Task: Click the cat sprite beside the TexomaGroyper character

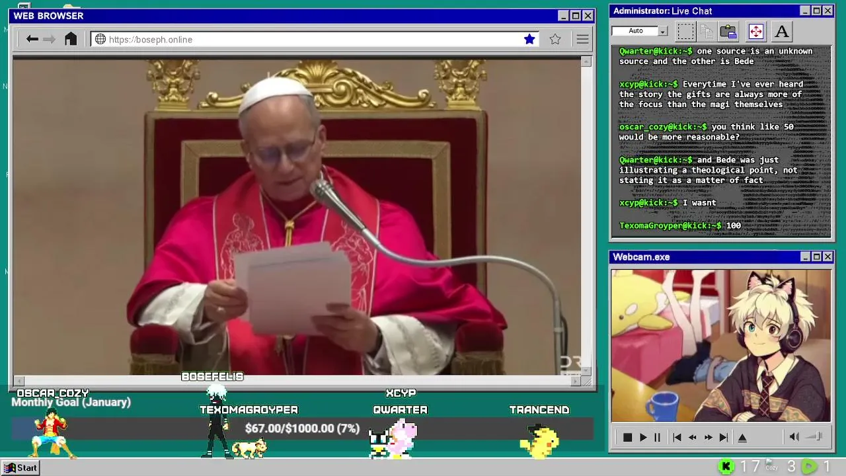Action: pyautogui.click(x=249, y=448)
